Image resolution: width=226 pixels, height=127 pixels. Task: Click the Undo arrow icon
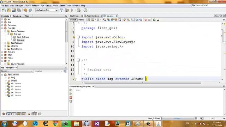point(25,10)
